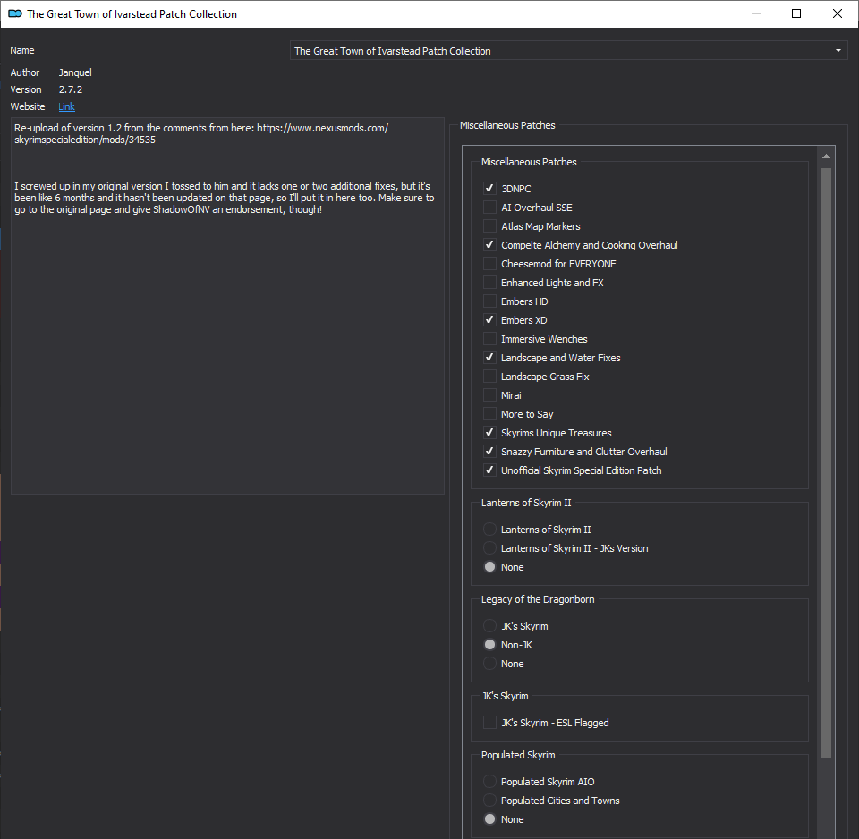The image size is (859, 839).
Task: Open the Website Link
Action: click(66, 106)
